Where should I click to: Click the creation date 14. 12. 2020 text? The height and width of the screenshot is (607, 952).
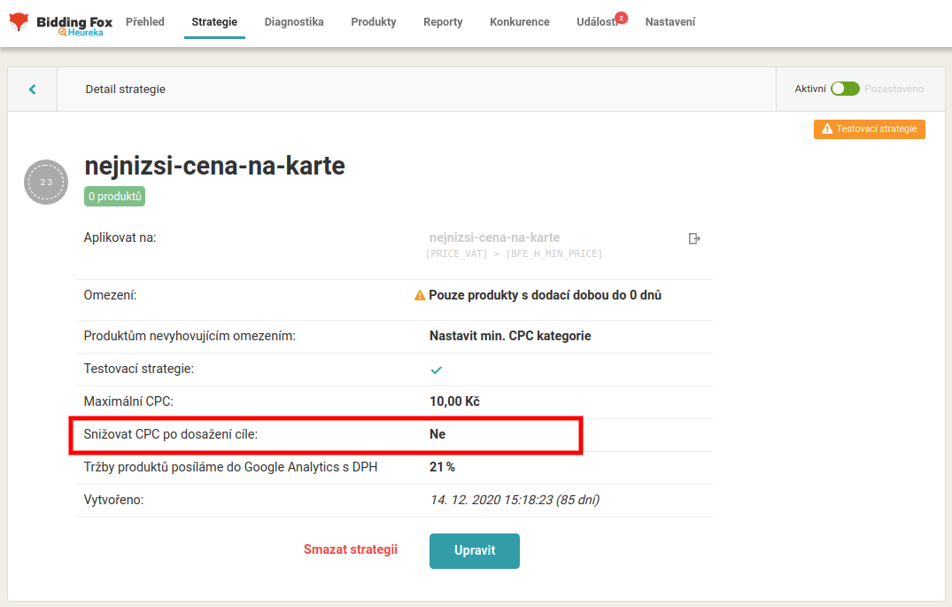515,500
